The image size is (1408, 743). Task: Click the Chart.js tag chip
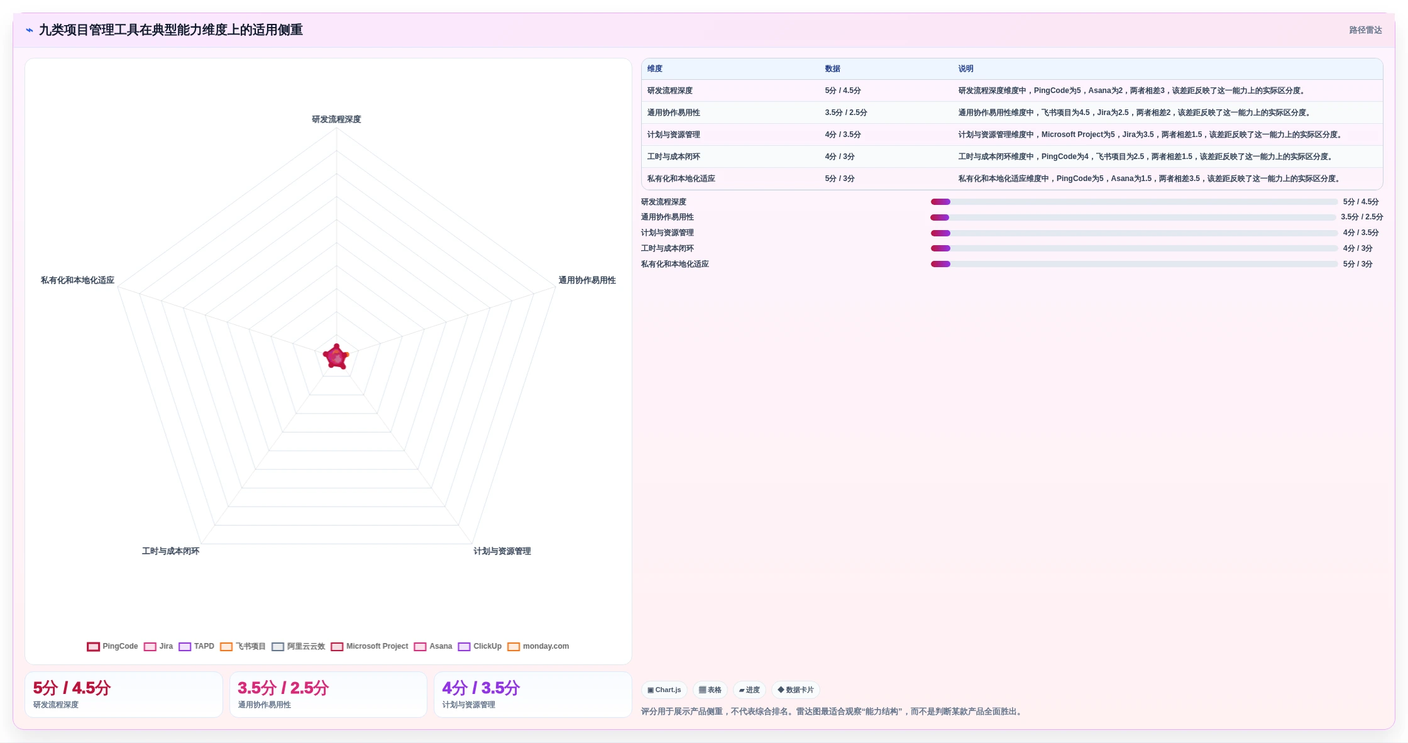pos(664,690)
